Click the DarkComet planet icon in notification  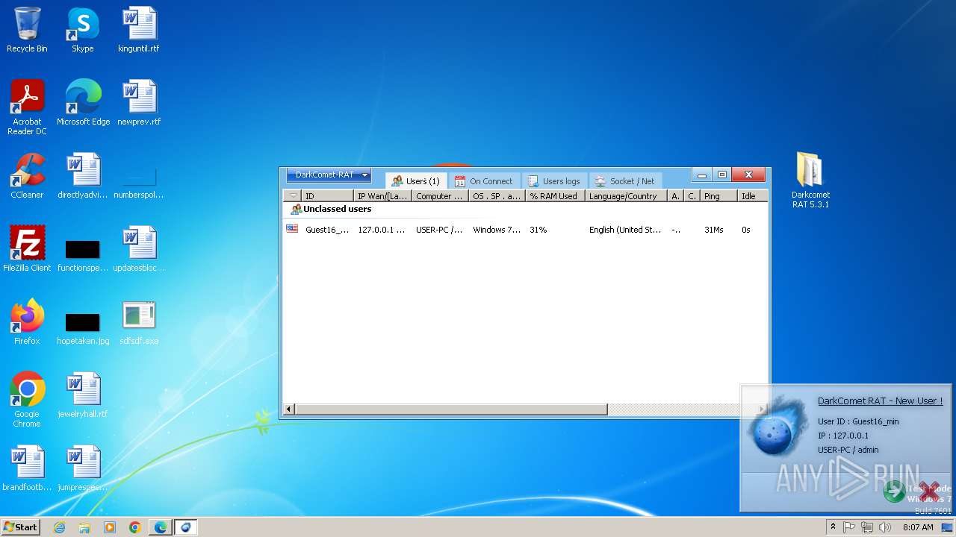tap(777, 428)
